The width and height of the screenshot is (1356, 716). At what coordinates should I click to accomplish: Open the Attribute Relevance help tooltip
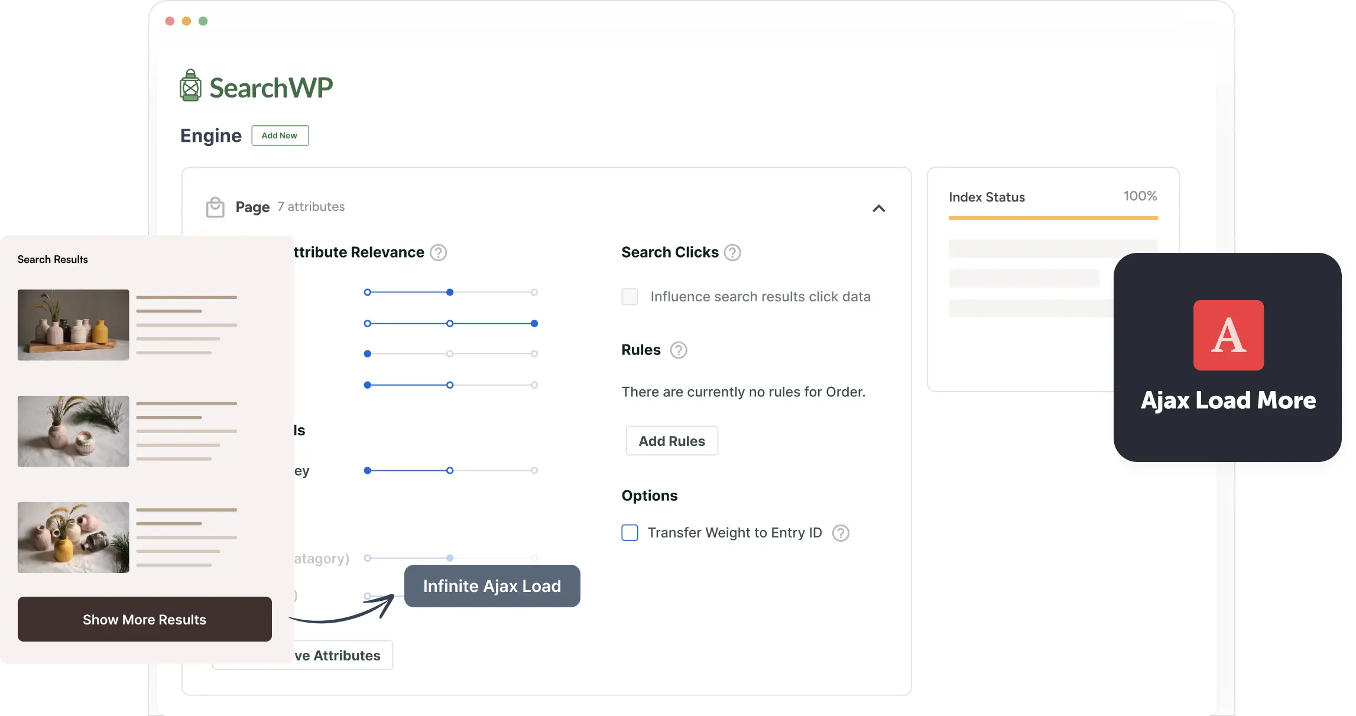[x=438, y=252]
